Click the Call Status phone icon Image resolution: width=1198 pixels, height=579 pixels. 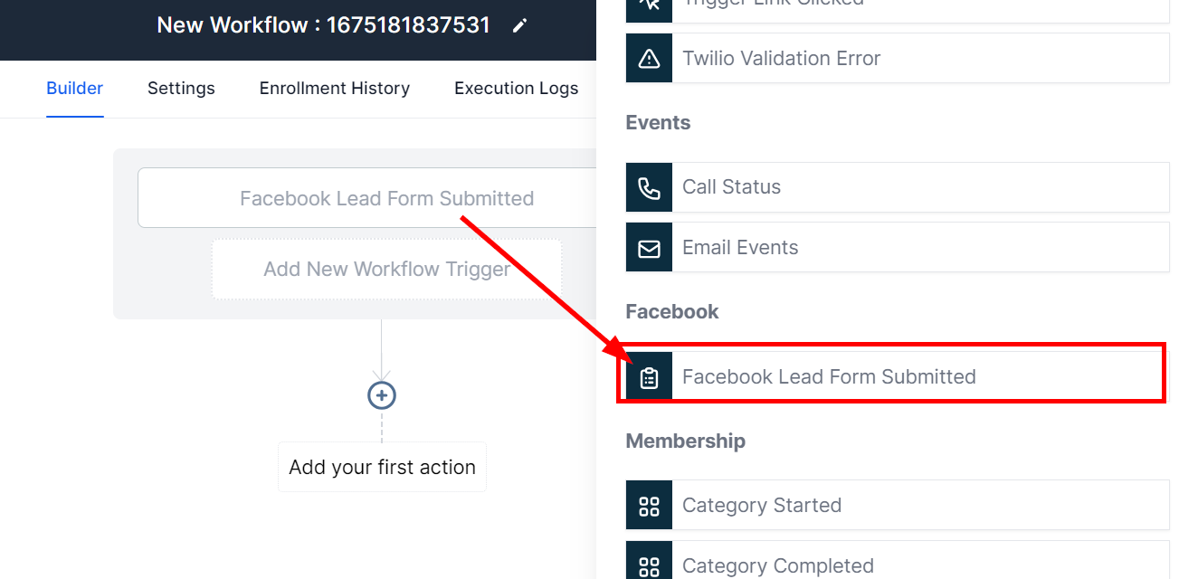pyautogui.click(x=649, y=187)
